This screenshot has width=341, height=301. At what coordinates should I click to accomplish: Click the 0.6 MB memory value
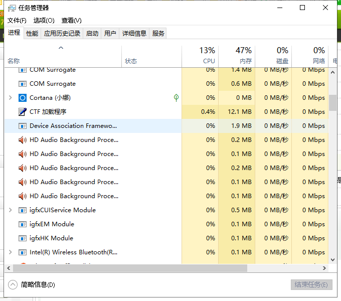click(241, 84)
